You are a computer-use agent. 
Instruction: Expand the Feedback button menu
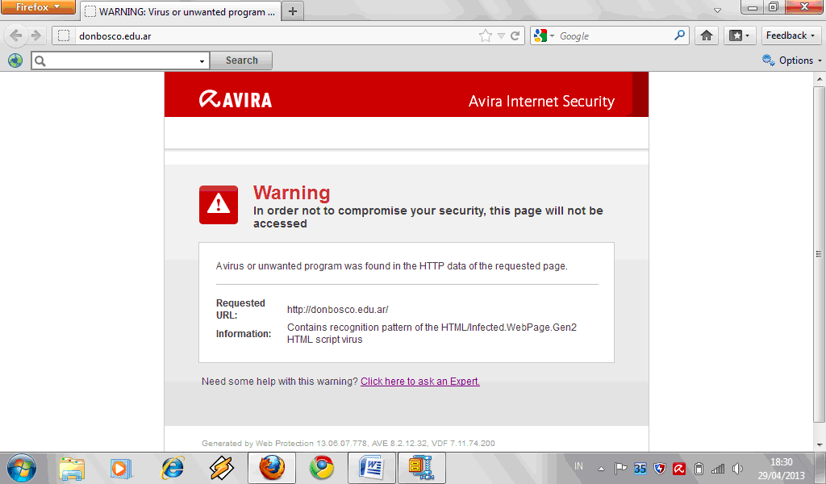click(791, 35)
